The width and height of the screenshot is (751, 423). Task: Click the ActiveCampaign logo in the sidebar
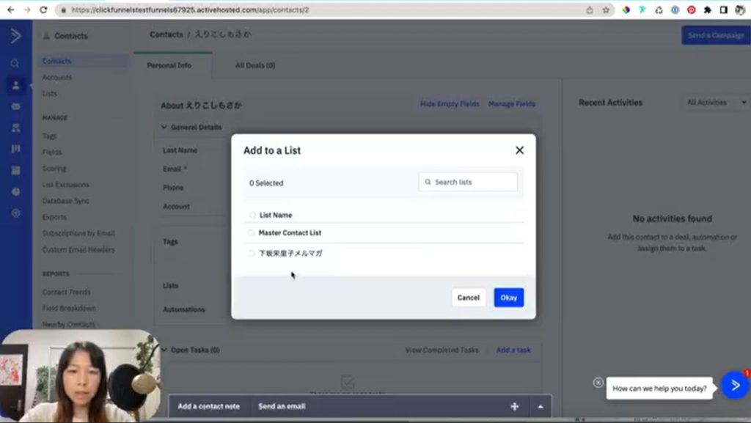pos(15,36)
